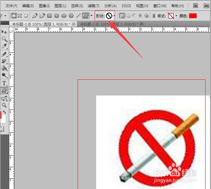Choose the Pen tool in options bar
The width and height of the screenshot is (211, 189).
tap(35, 16)
